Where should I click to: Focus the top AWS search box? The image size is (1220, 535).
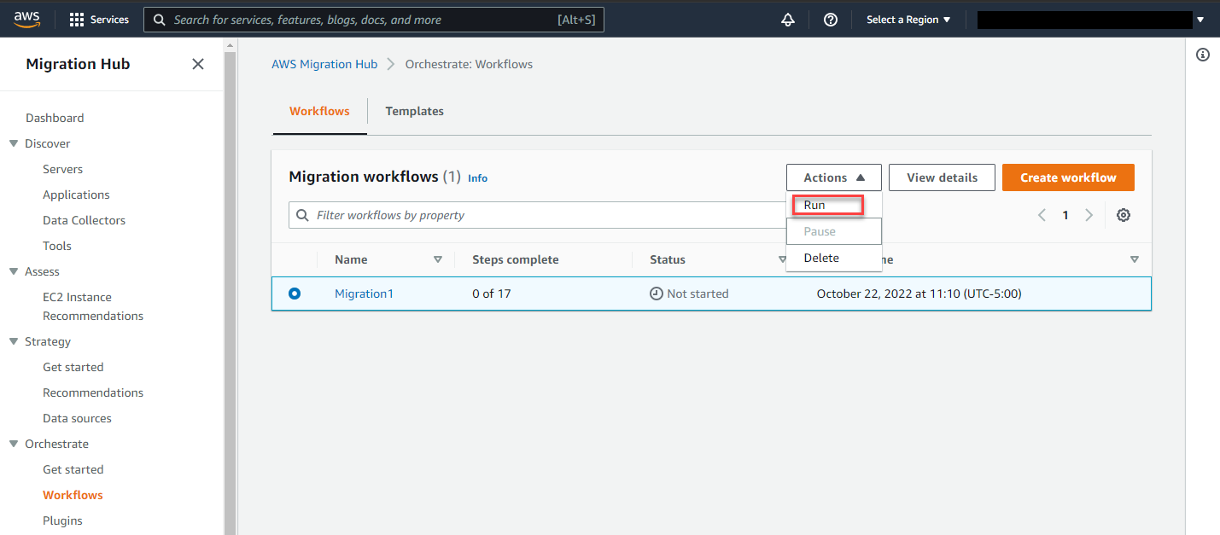click(x=374, y=20)
